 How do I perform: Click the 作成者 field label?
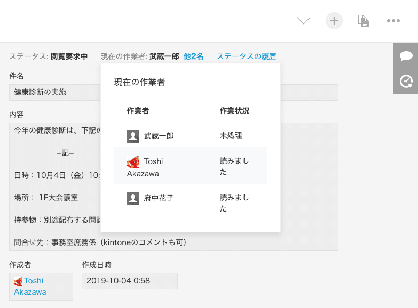pos(20,264)
